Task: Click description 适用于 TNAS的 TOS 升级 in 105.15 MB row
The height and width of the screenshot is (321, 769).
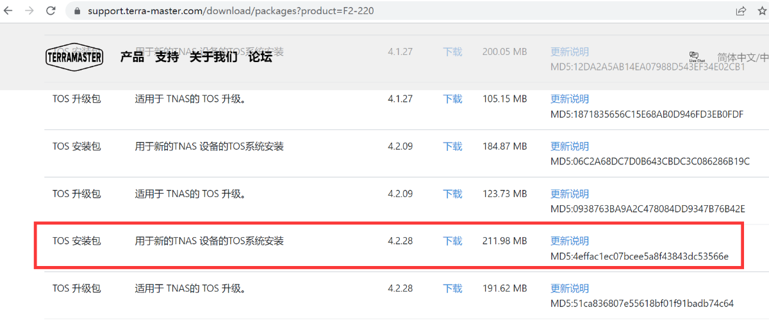Action: pyautogui.click(x=191, y=99)
